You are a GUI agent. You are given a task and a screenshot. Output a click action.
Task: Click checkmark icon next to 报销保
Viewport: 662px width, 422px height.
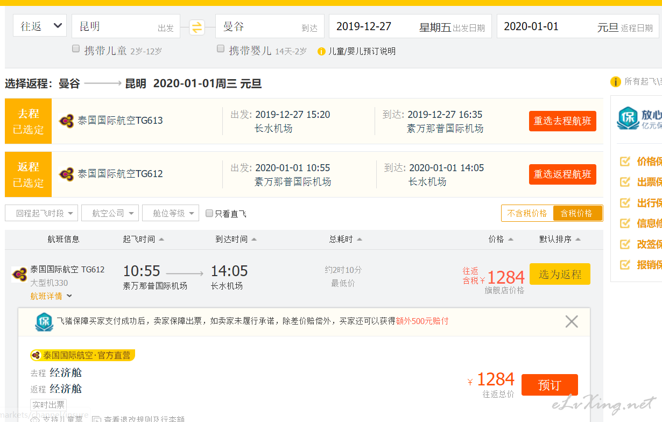(x=625, y=264)
